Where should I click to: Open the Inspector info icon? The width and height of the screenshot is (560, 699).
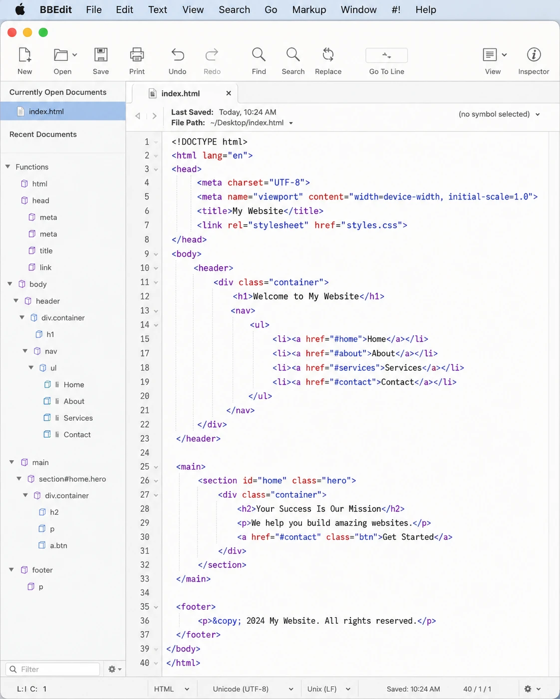pyautogui.click(x=534, y=54)
